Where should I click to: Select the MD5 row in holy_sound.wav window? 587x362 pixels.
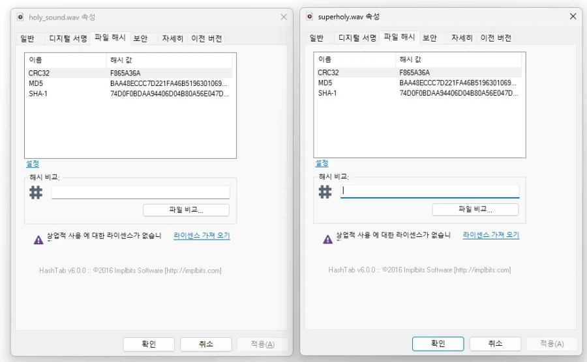point(130,83)
